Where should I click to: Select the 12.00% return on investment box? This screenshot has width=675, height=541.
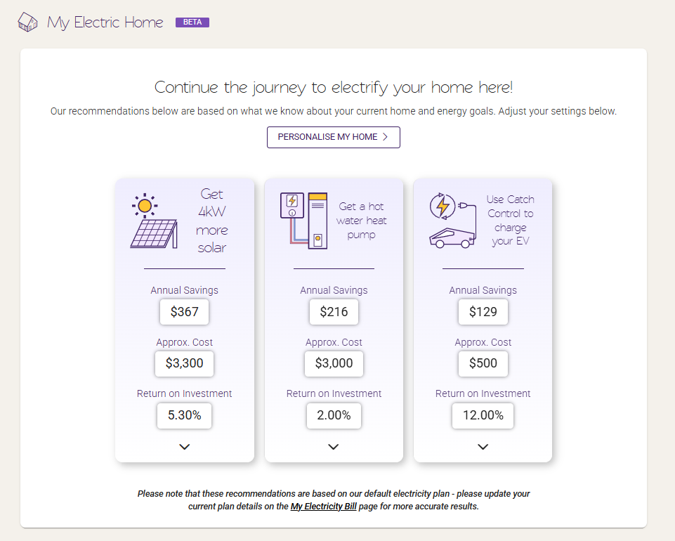point(483,416)
